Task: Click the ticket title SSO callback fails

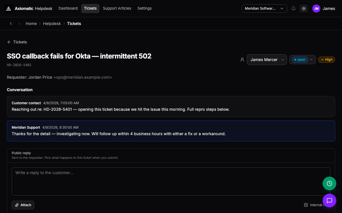Action: tap(79, 56)
